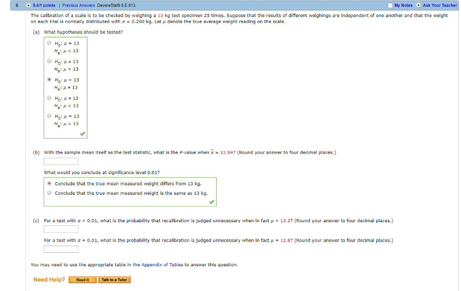Click the answer box for μ = 13.2
Screen dimensions: 461x291
tap(61, 229)
